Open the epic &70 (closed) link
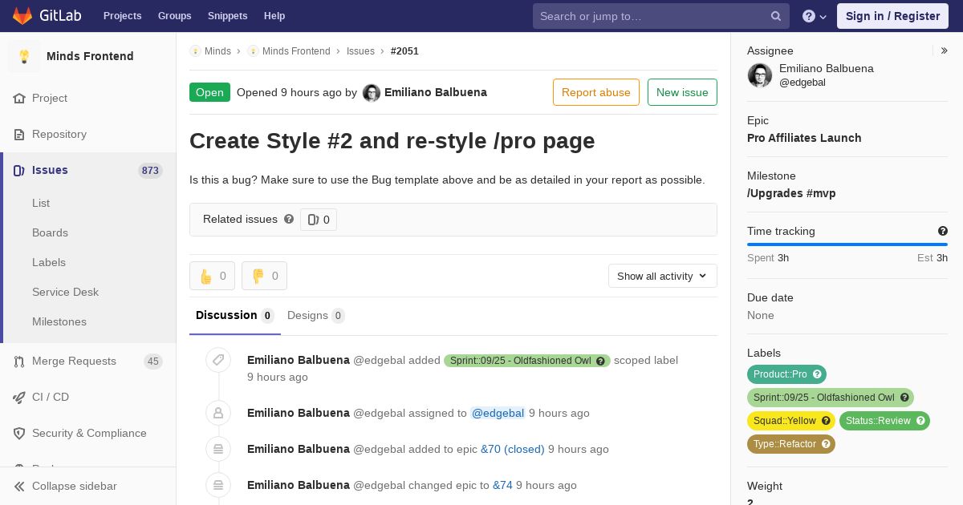The height and width of the screenshot is (505, 963). [513, 449]
